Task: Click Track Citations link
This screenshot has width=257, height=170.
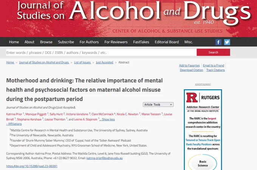Action: (215, 70)
